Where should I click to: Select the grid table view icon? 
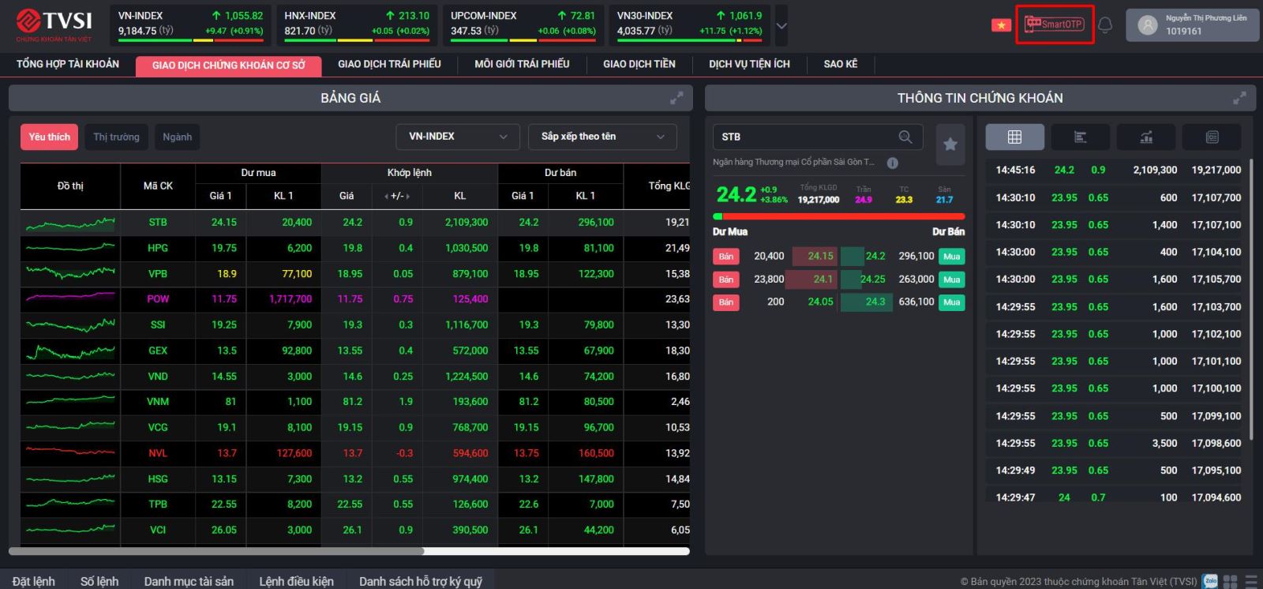(1014, 137)
